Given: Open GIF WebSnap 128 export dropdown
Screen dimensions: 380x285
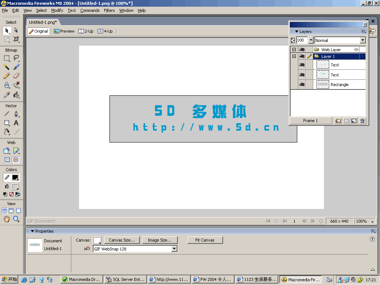Looking at the screenshot, I should tap(174, 249).
